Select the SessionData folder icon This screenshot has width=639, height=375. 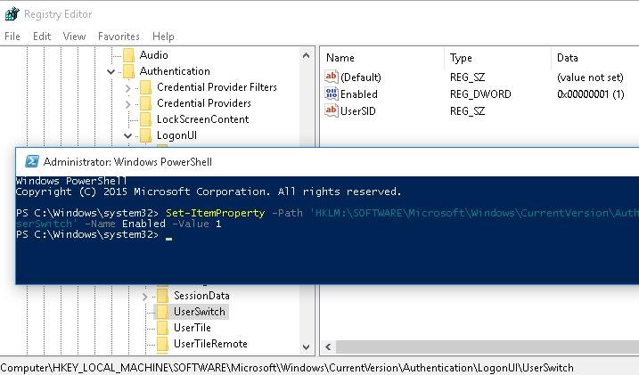tap(162, 296)
